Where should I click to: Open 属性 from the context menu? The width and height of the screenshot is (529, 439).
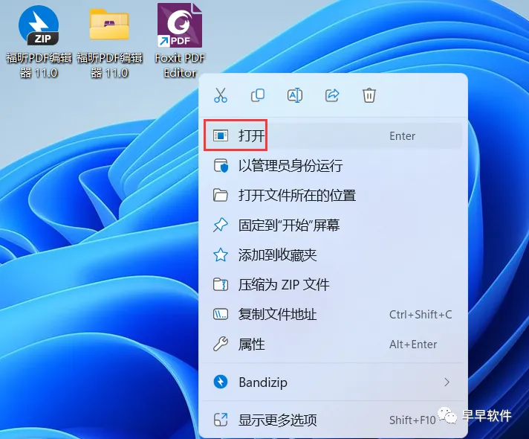[x=333, y=344]
